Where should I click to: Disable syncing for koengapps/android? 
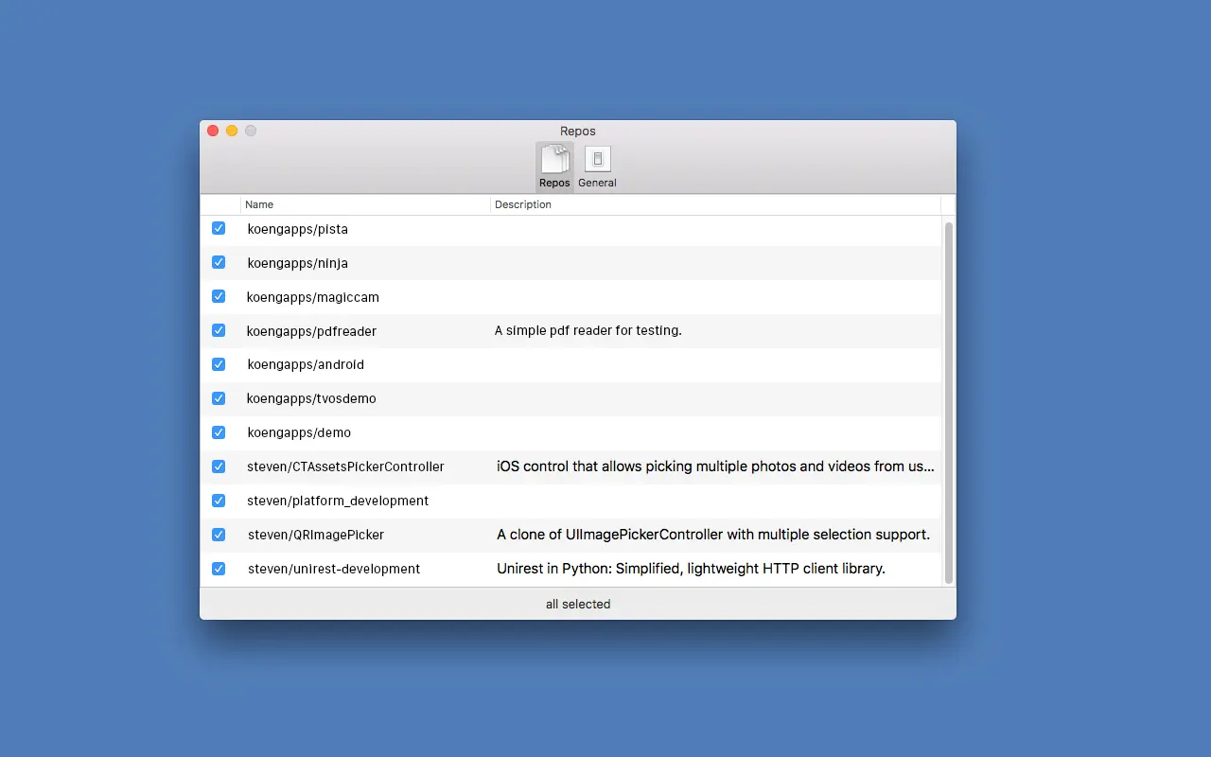(219, 364)
